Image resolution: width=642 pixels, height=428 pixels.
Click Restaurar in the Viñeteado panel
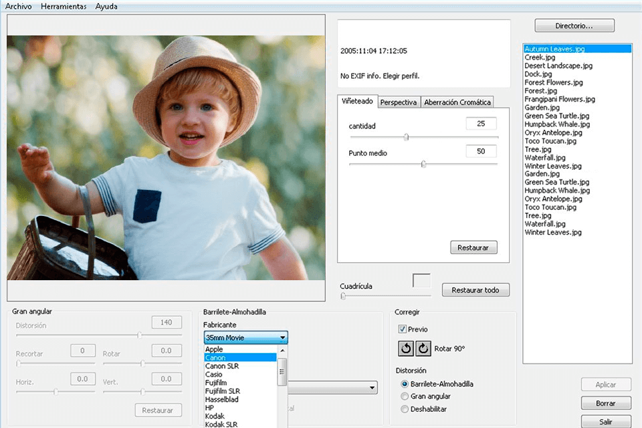coord(473,247)
